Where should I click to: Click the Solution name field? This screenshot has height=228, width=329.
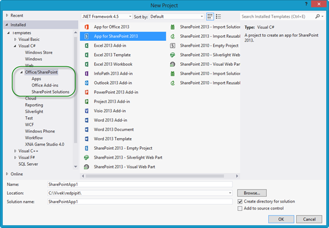[140, 202]
